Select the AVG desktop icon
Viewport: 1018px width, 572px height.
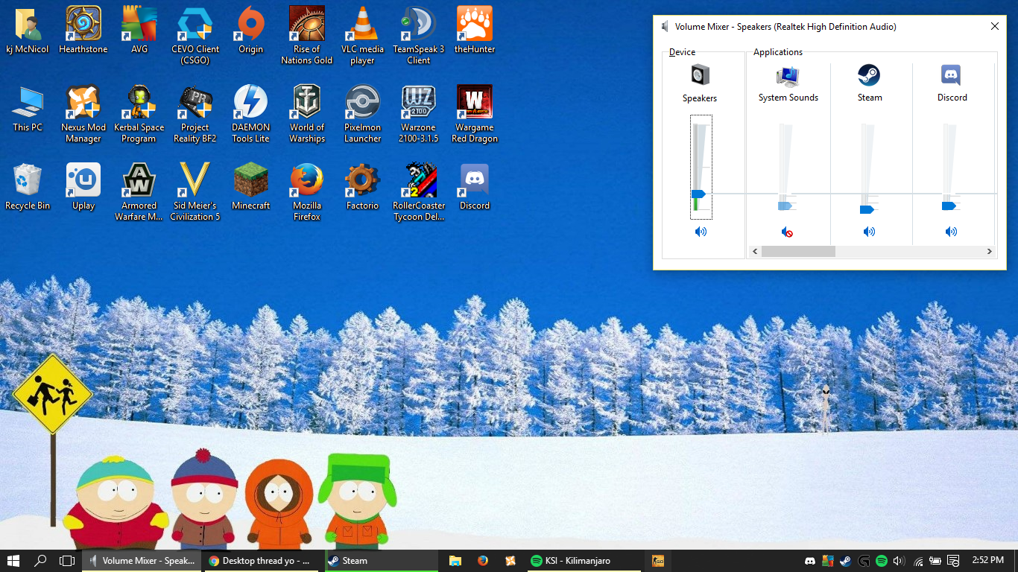[139, 31]
